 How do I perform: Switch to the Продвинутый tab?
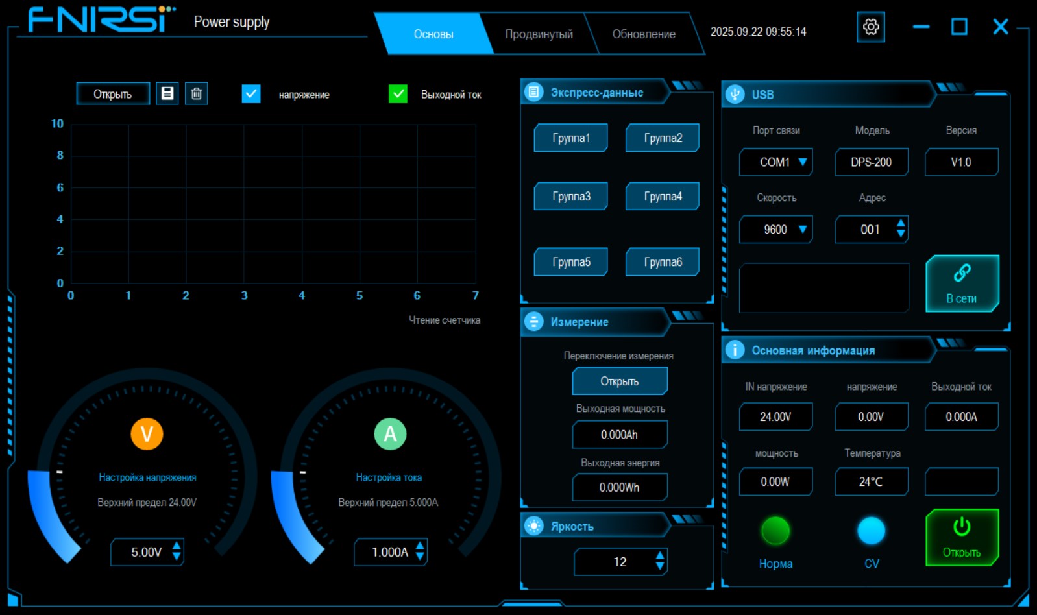click(x=539, y=34)
